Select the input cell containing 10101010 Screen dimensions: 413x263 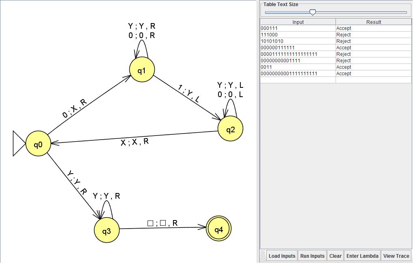click(298, 41)
